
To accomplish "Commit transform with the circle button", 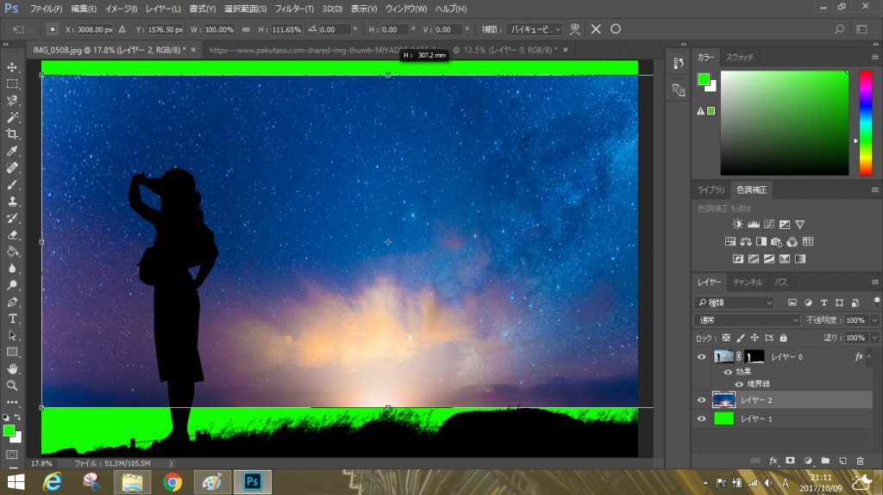I will pyautogui.click(x=616, y=29).
